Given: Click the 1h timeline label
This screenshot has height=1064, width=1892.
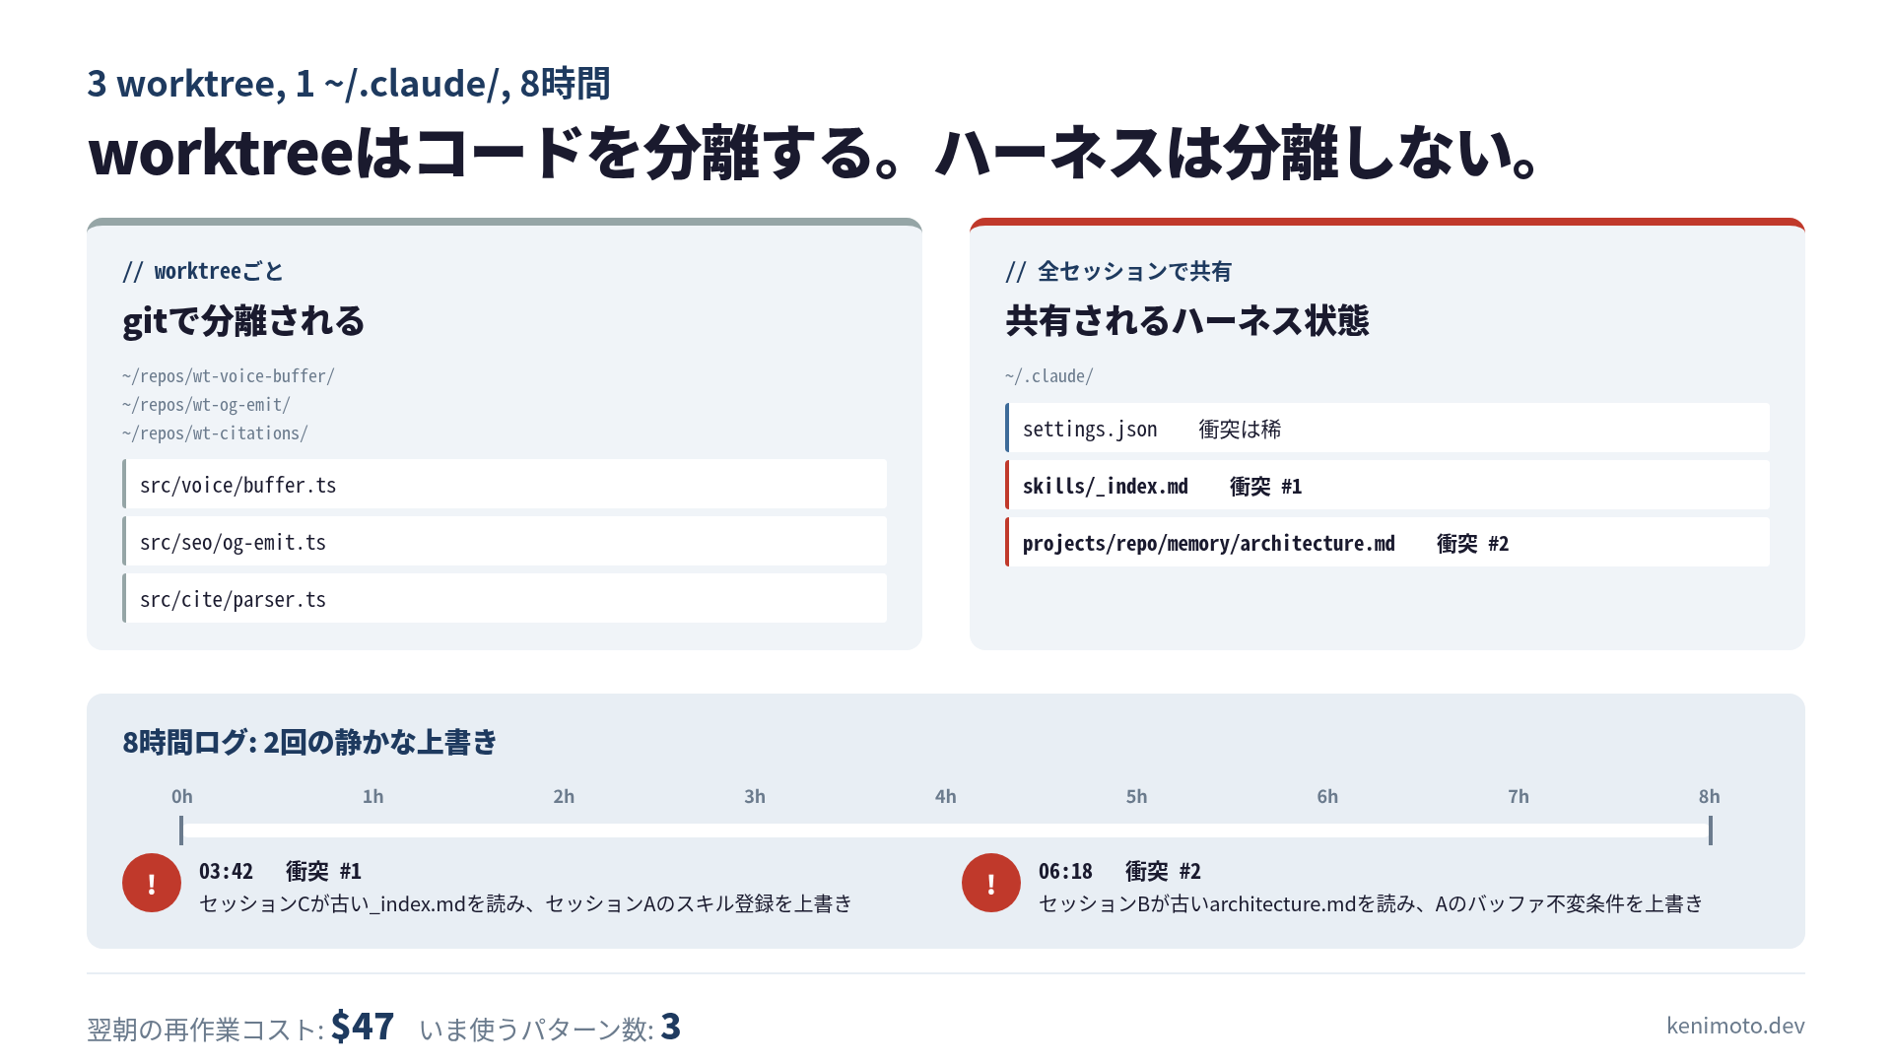Looking at the screenshot, I should pyautogui.click(x=373, y=796).
